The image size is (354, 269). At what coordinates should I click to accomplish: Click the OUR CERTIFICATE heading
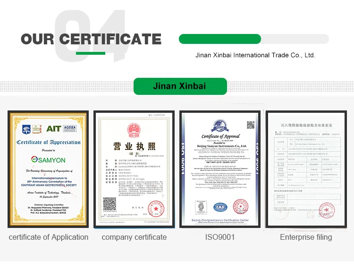pos(91,39)
